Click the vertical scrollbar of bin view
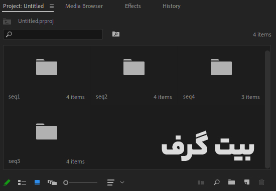 [267, 109]
